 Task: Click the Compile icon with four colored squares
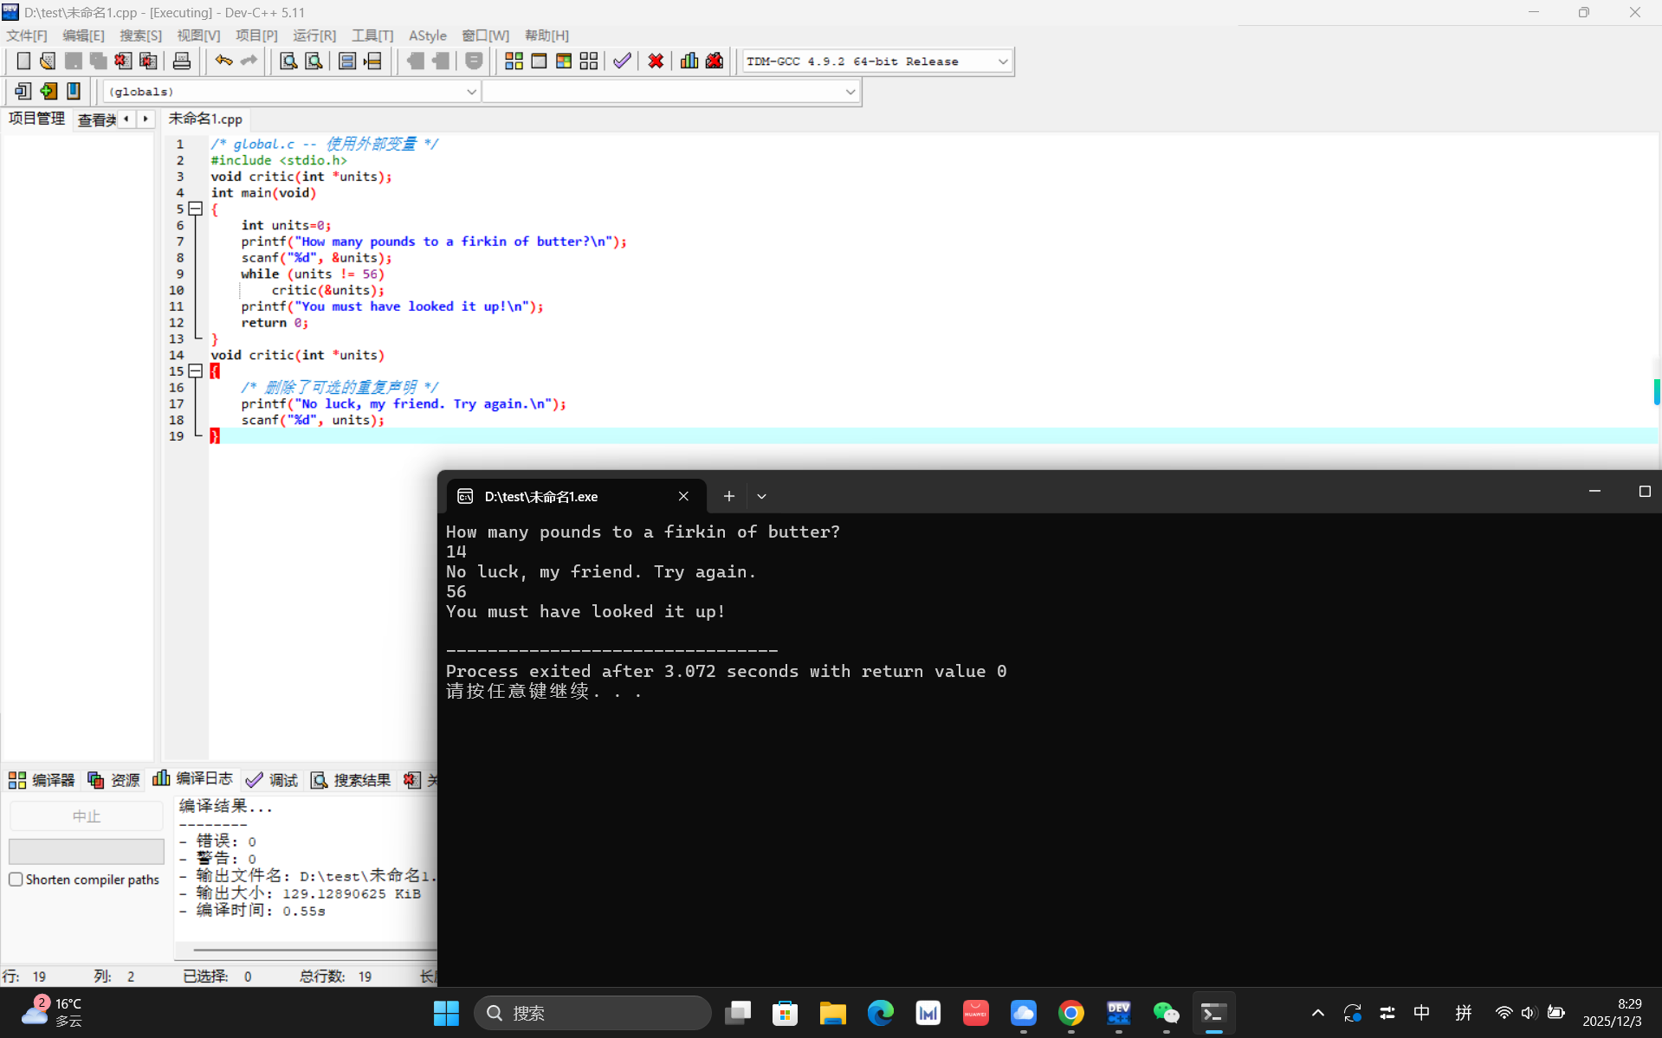(514, 61)
